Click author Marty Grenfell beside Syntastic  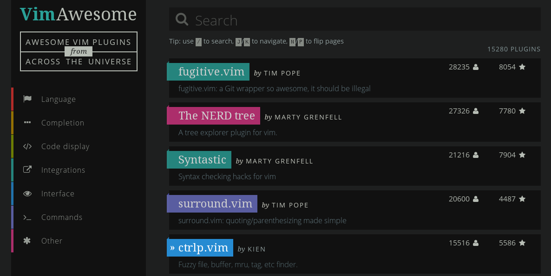[279, 161]
